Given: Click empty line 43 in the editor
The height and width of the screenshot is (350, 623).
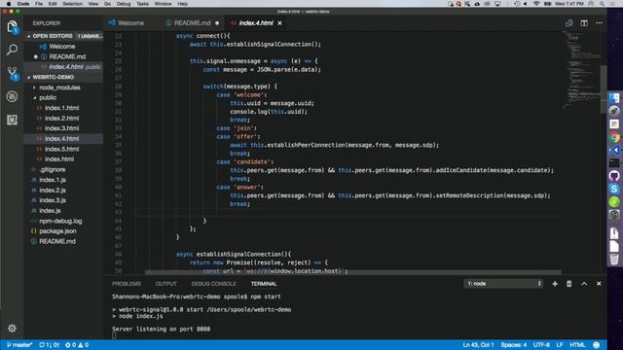Looking at the screenshot, I should click(x=348, y=212).
